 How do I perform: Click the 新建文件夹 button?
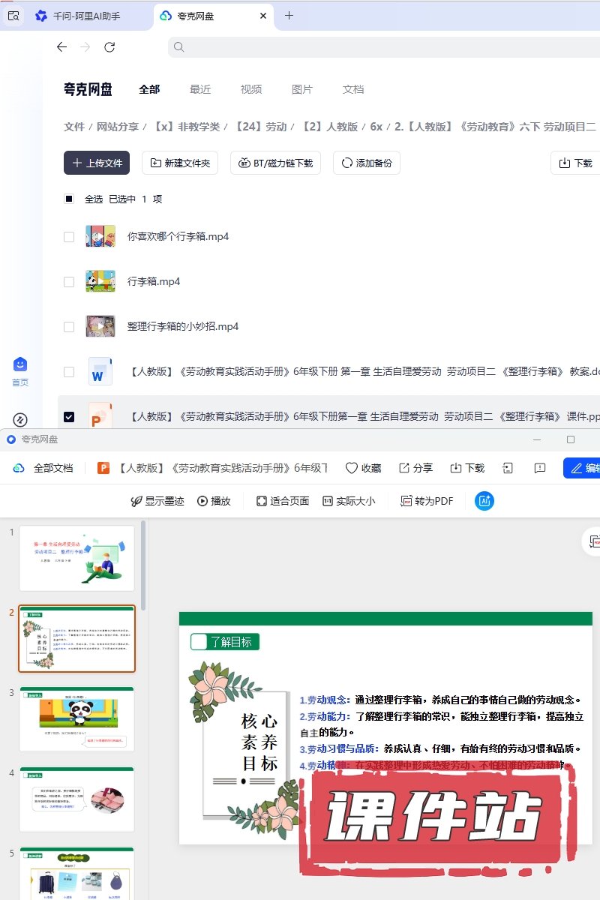[180, 163]
